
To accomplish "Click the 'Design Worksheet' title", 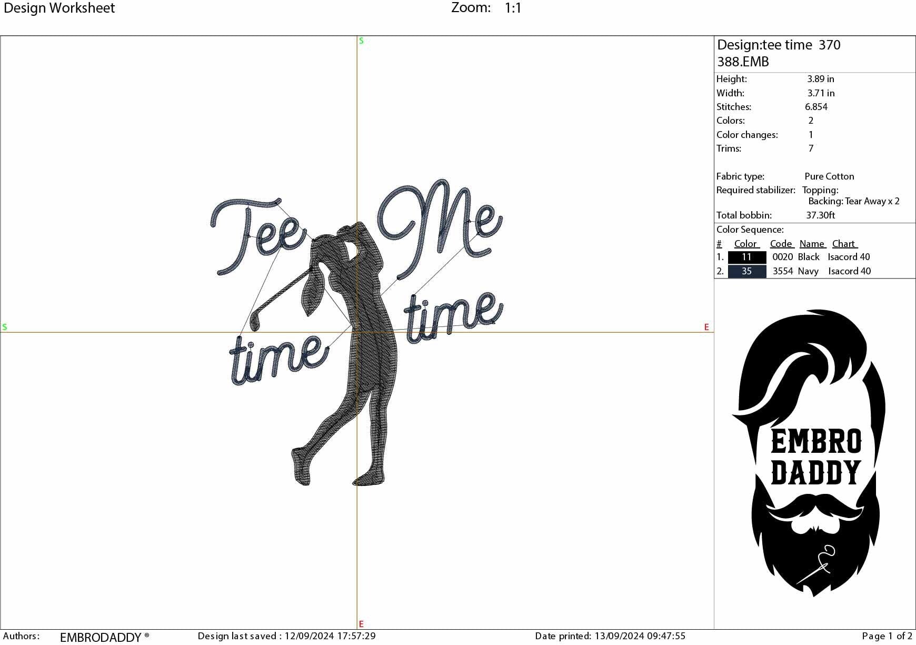I will 59,8.
